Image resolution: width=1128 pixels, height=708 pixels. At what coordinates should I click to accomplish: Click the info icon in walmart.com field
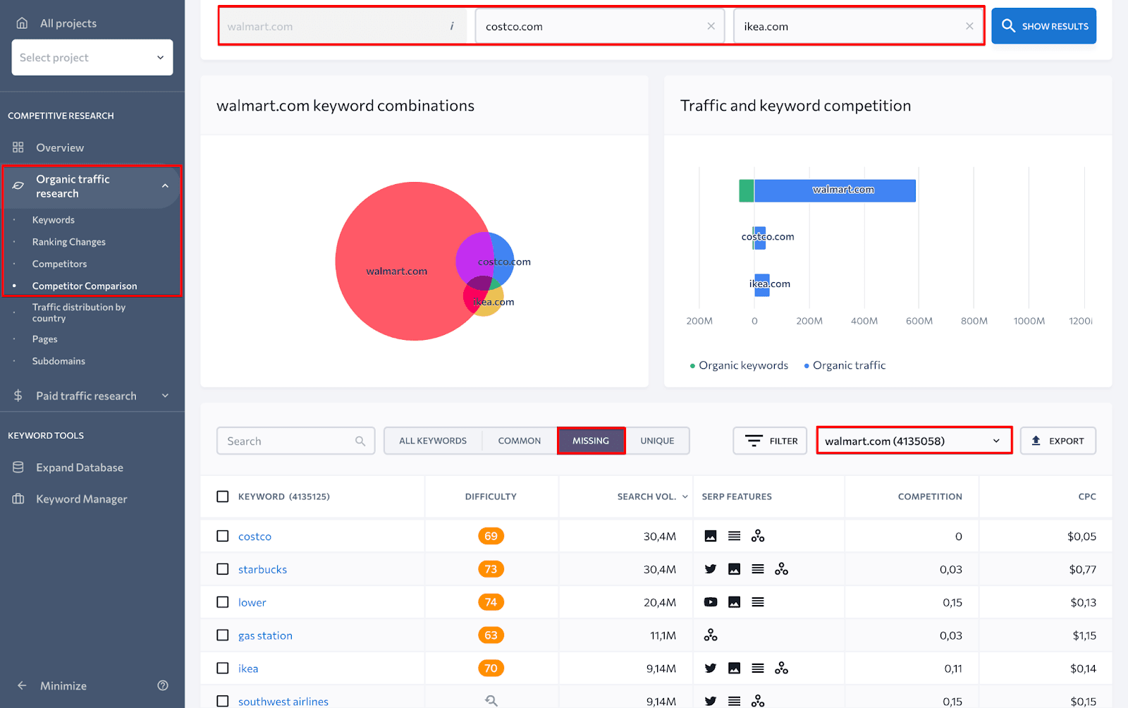pyautogui.click(x=452, y=26)
